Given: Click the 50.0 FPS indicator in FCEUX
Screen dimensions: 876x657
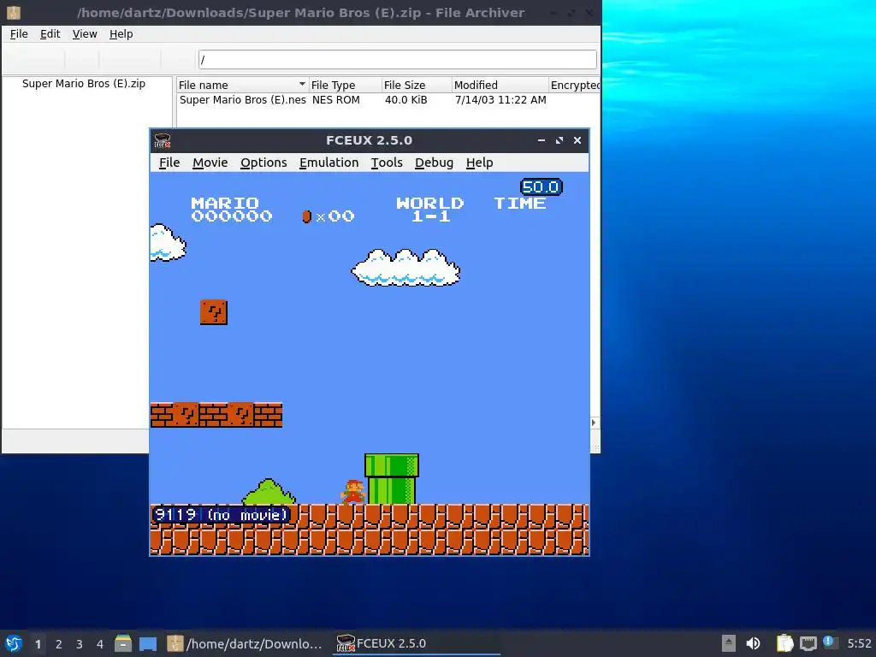Looking at the screenshot, I should [541, 186].
